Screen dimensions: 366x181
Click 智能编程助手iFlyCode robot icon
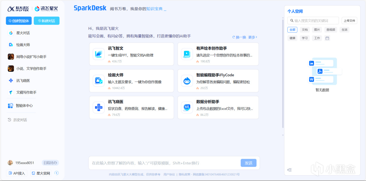point(187,81)
